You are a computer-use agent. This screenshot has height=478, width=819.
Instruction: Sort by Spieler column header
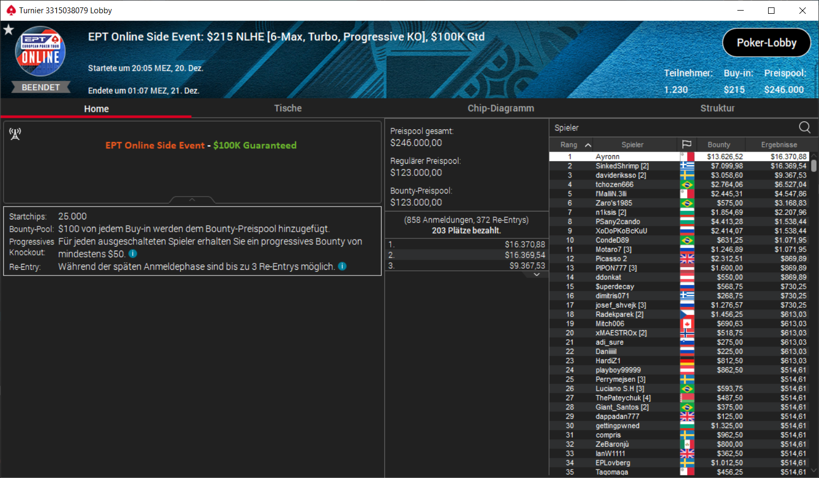point(632,145)
